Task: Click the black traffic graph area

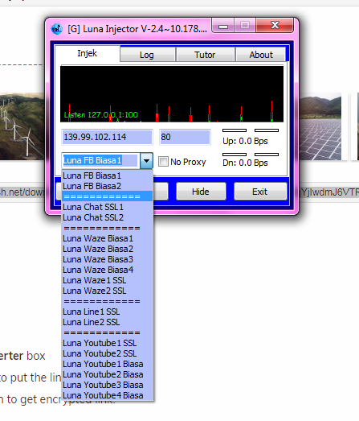Action: (x=172, y=94)
